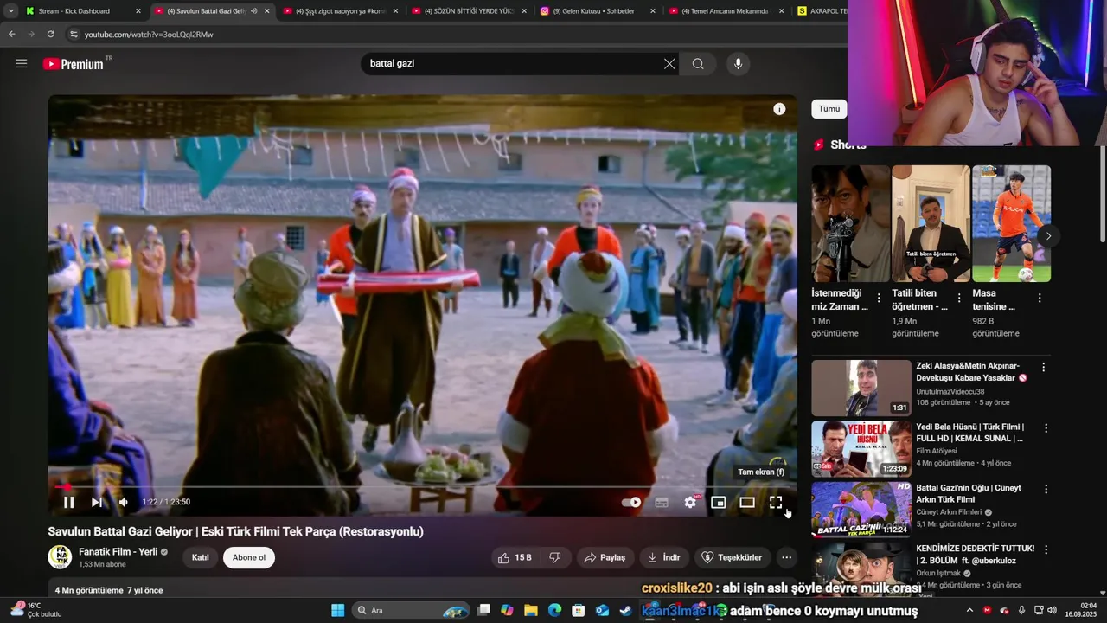
Task: Click the youtube.com address bar URL
Action: (149, 35)
